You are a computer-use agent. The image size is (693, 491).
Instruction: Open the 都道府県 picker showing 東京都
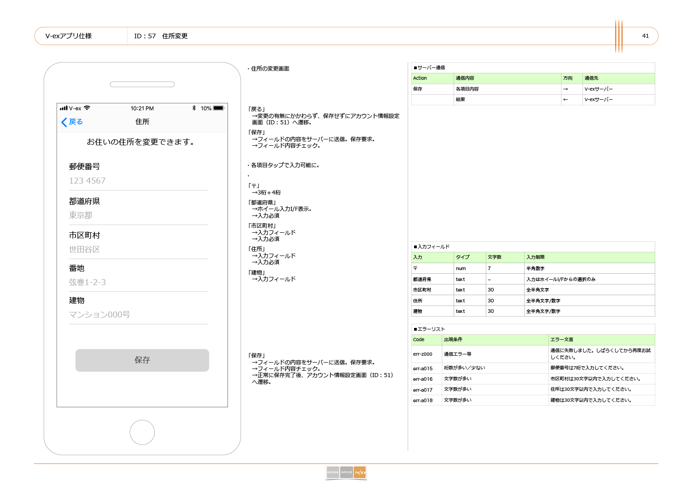(138, 215)
